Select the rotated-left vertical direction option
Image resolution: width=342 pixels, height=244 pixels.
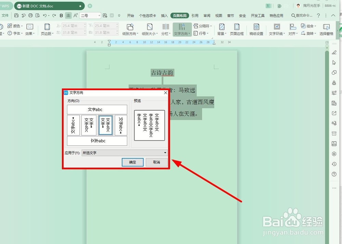[x=73, y=125]
